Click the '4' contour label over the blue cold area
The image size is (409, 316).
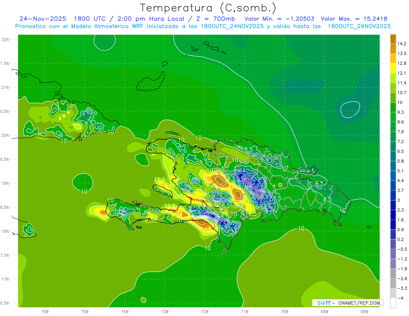point(244,171)
